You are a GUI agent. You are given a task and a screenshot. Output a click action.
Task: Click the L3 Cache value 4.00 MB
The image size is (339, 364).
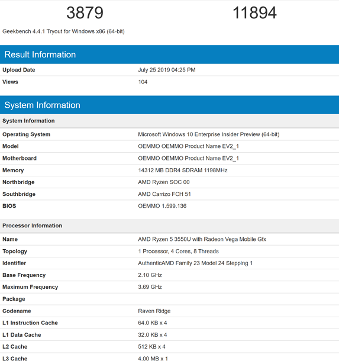click(x=153, y=359)
